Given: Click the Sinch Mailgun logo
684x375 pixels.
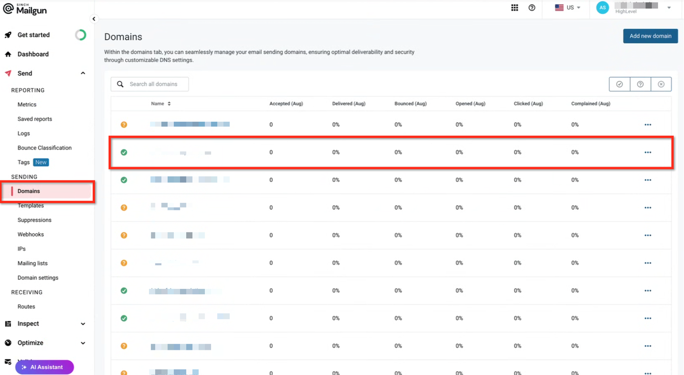Looking at the screenshot, I should (25, 9).
